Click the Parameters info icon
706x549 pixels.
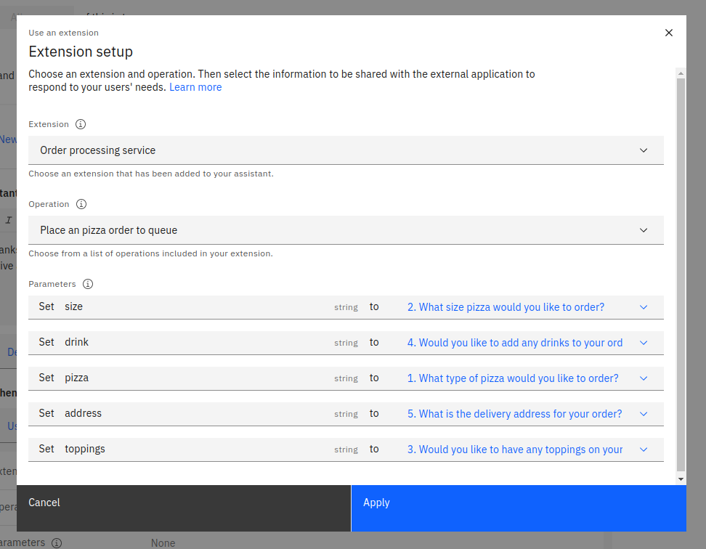pos(88,284)
